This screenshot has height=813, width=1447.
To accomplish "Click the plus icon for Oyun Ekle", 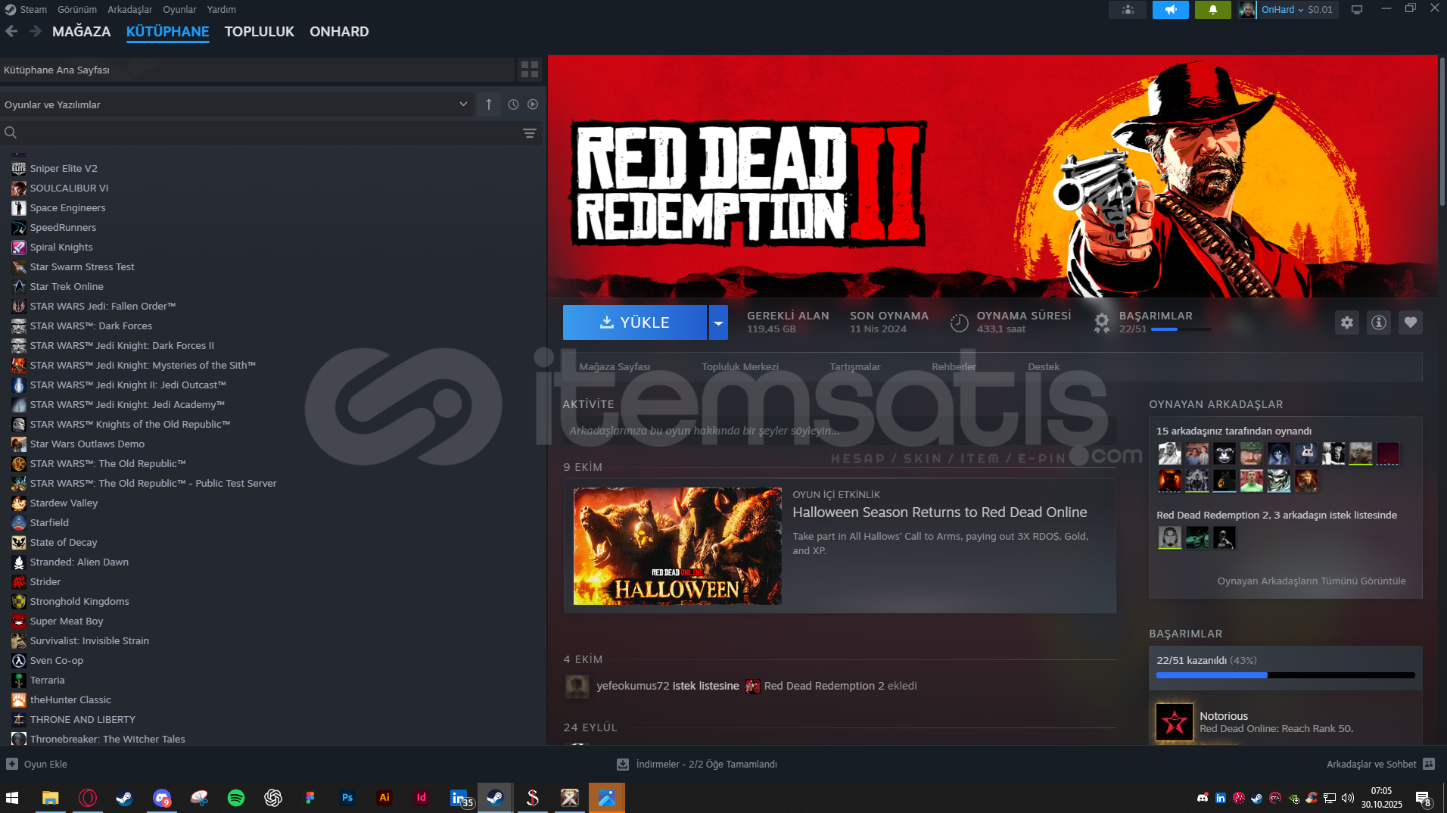I will tap(12, 765).
